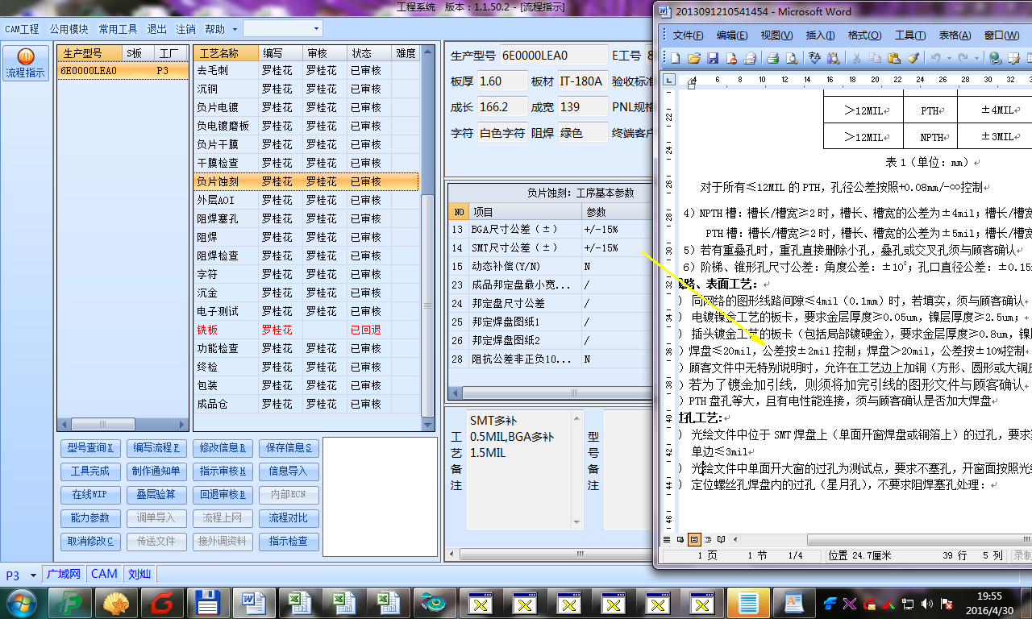Open Word 表格(A) menu

tap(955, 35)
